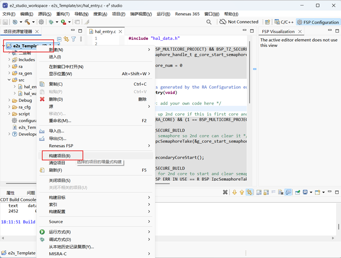Close the hal_entry.c editor tab
The image size is (341, 258).
pyautogui.click(x=120, y=32)
